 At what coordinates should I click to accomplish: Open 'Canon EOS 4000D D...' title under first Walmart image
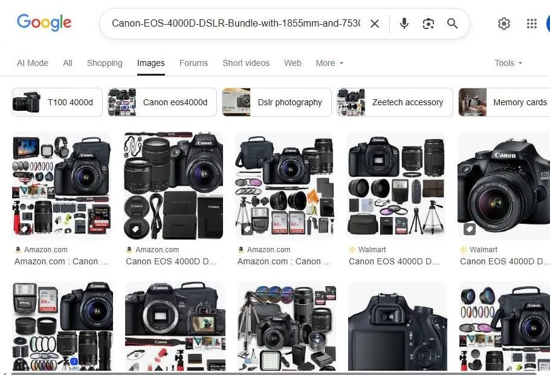click(x=394, y=261)
